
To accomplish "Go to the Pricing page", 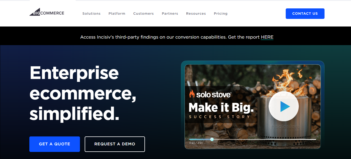I will (x=221, y=14).
